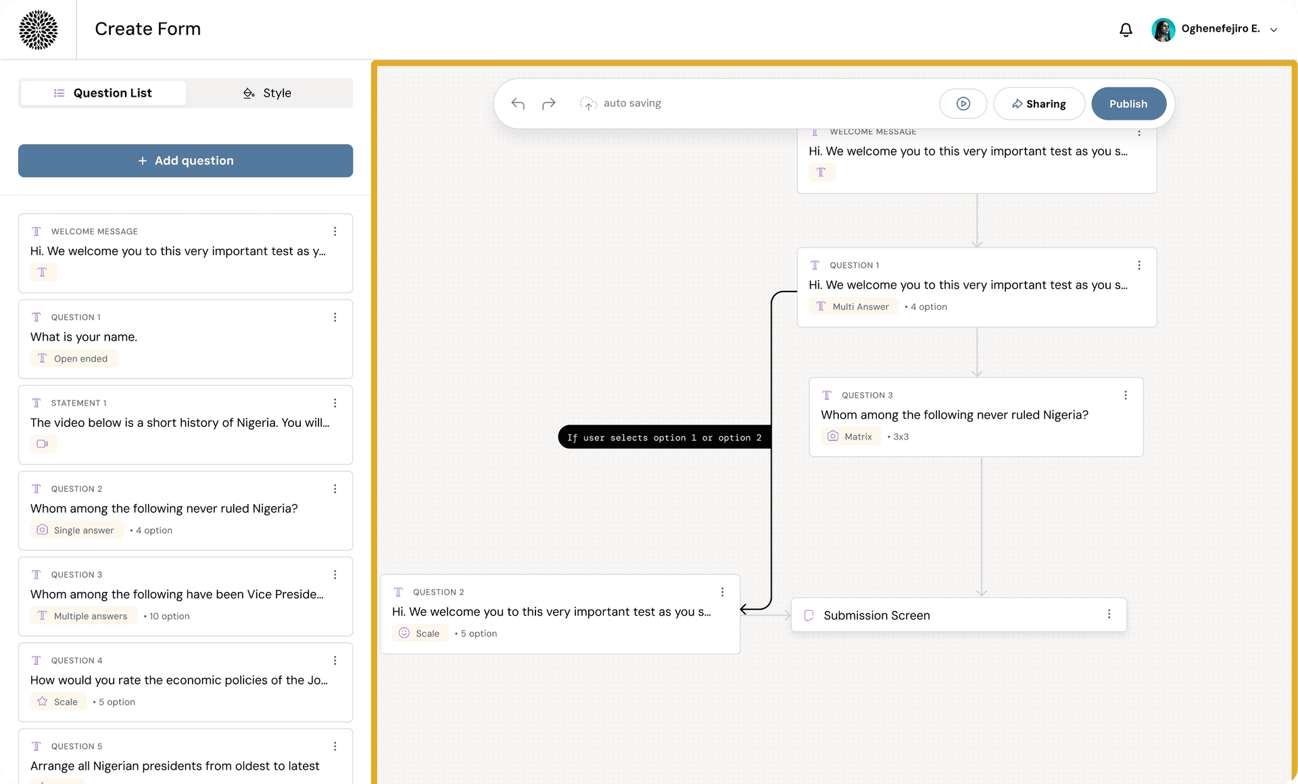Image resolution: width=1298 pixels, height=784 pixels.
Task: Click the Submission Screen page icon
Action: 809,616
